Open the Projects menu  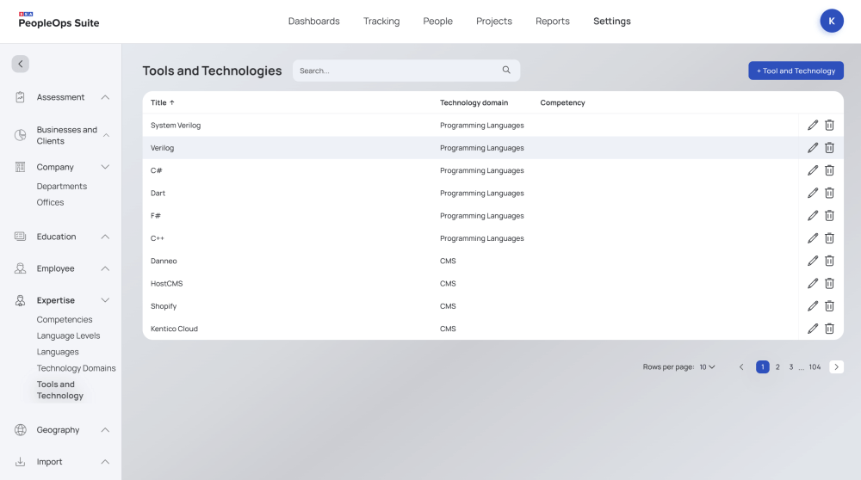pos(494,21)
